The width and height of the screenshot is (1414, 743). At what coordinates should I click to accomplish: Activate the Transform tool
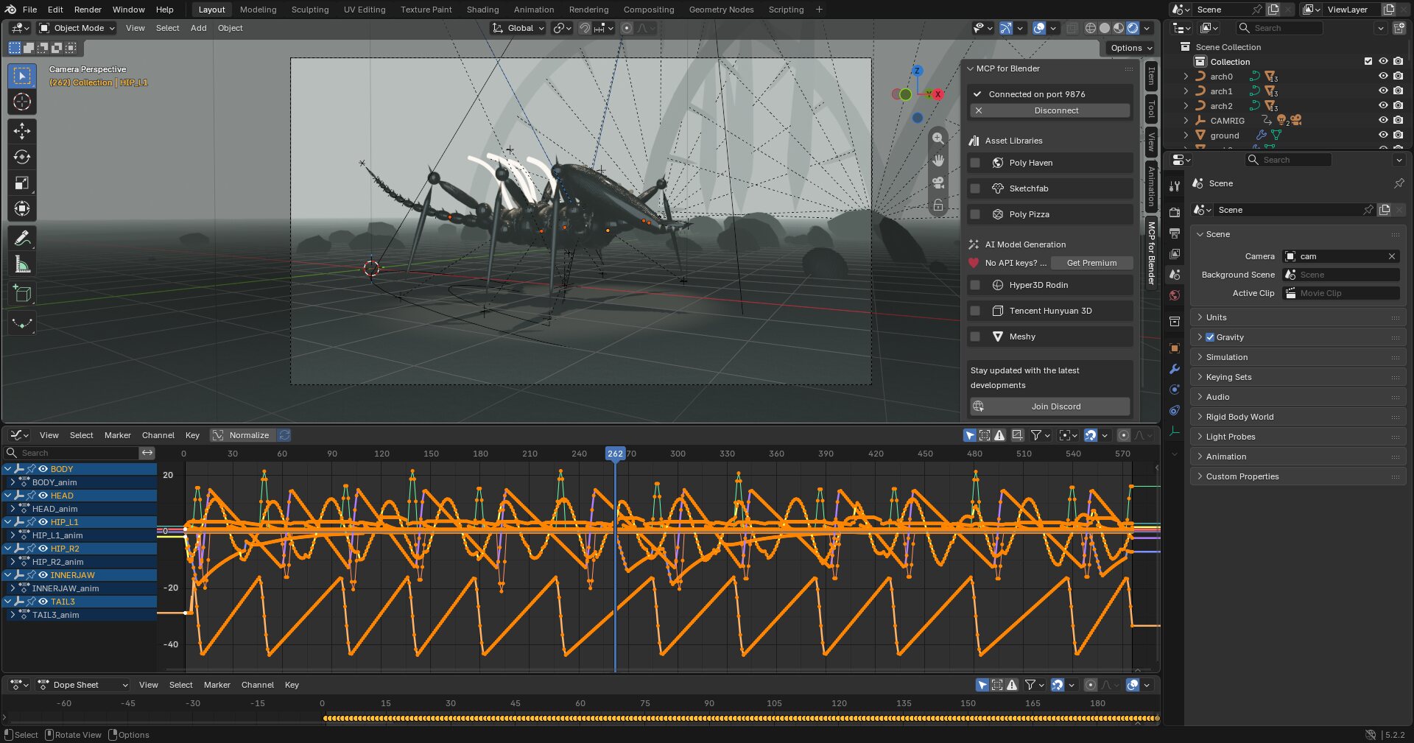pyautogui.click(x=22, y=208)
